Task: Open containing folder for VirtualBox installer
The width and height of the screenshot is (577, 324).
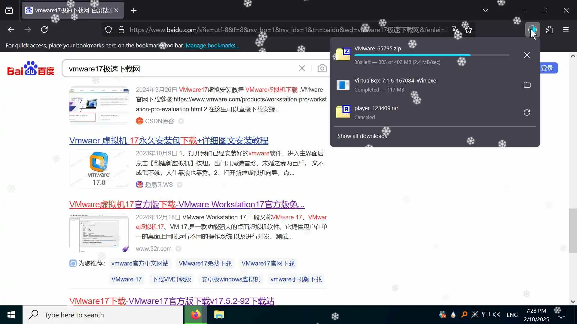Action: pos(527,85)
